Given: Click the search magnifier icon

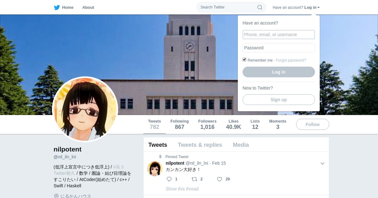Looking at the screenshot, I should [x=260, y=7].
